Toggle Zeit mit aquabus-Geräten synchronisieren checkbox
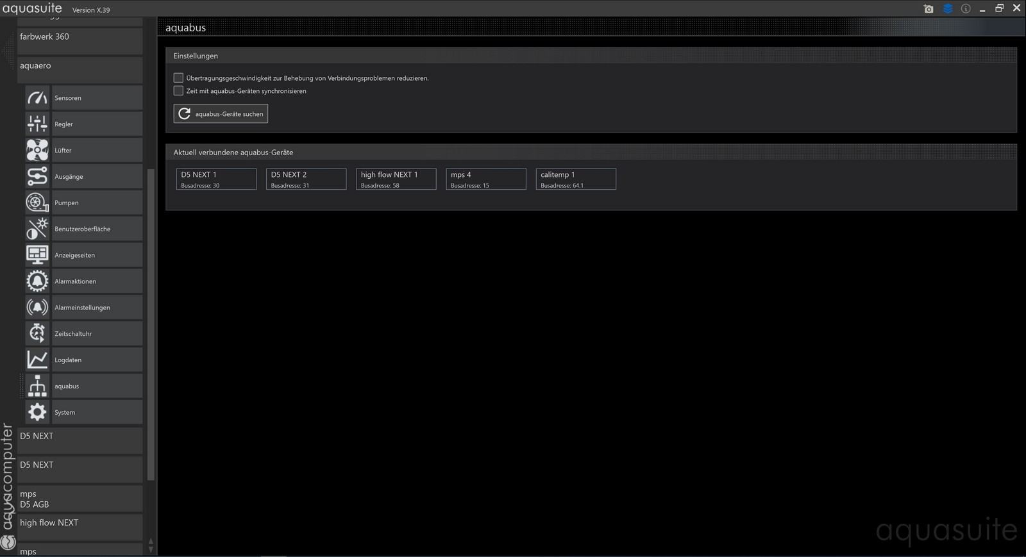Screen dimensions: 1026x557 (178, 90)
